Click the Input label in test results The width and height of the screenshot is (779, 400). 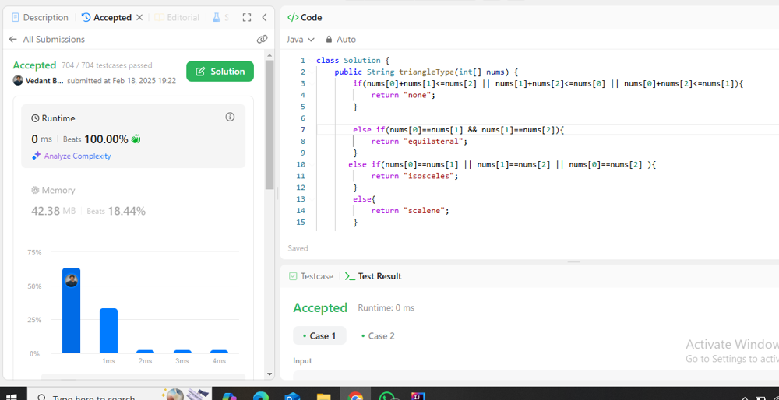pos(302,361)
